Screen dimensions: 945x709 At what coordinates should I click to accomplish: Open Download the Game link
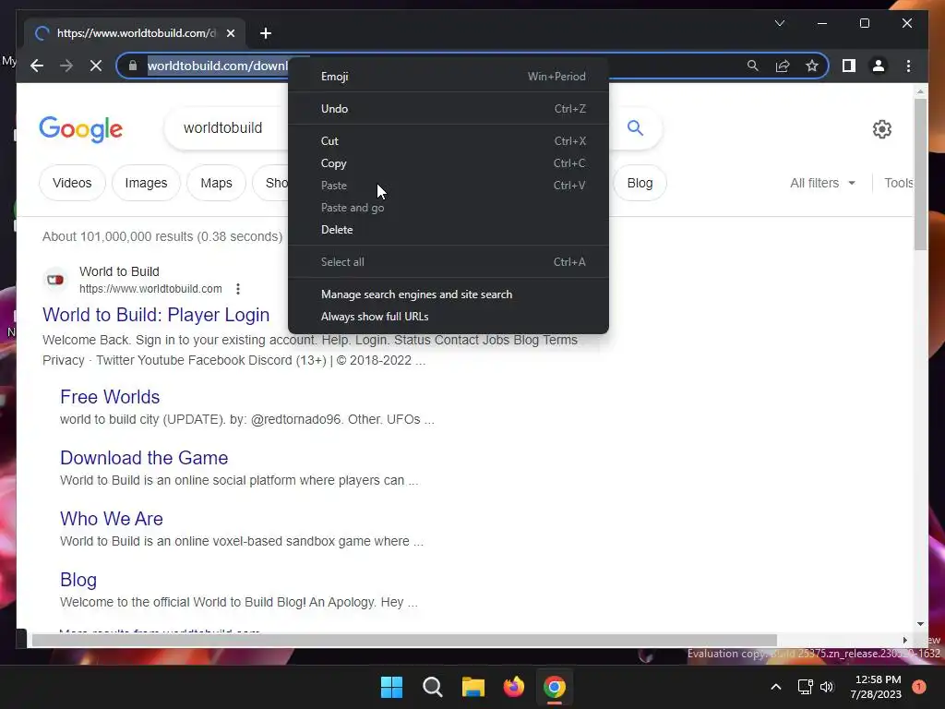pos(144,458)
